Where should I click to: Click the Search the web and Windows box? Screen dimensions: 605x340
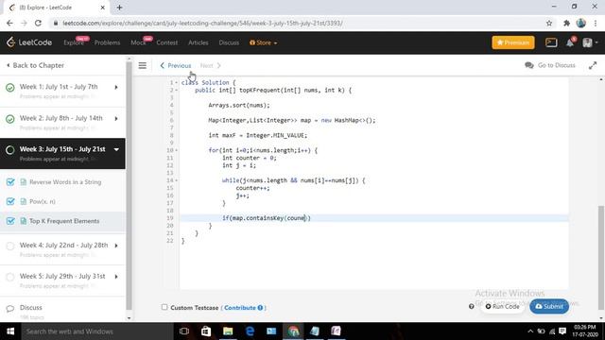96,331
